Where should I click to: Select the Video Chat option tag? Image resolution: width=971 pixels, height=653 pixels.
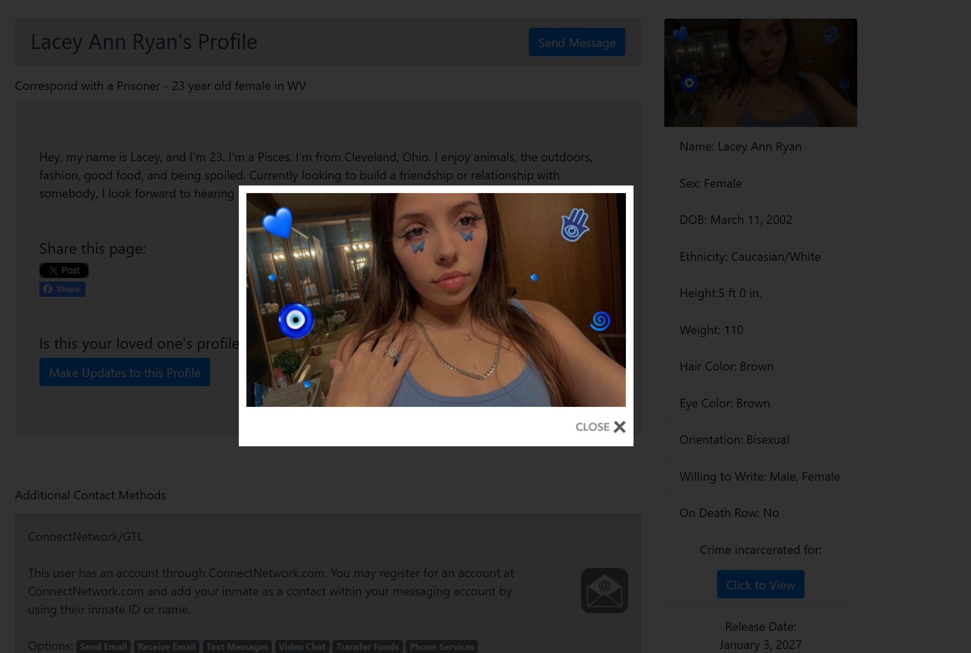tap(302, 646)
